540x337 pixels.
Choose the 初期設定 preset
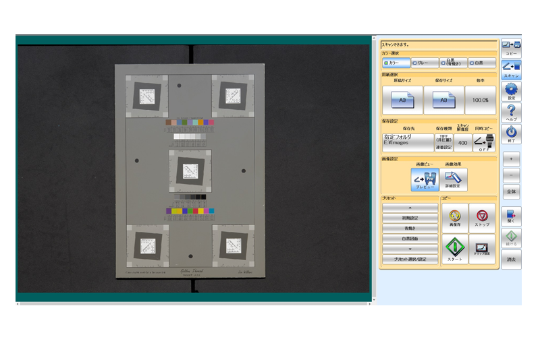point(410,218)
